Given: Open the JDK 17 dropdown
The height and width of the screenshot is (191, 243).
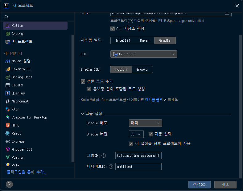Looking at the screenshot, I should [x=144, y=54].
